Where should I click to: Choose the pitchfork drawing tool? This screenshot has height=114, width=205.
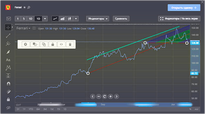(8, 43)
